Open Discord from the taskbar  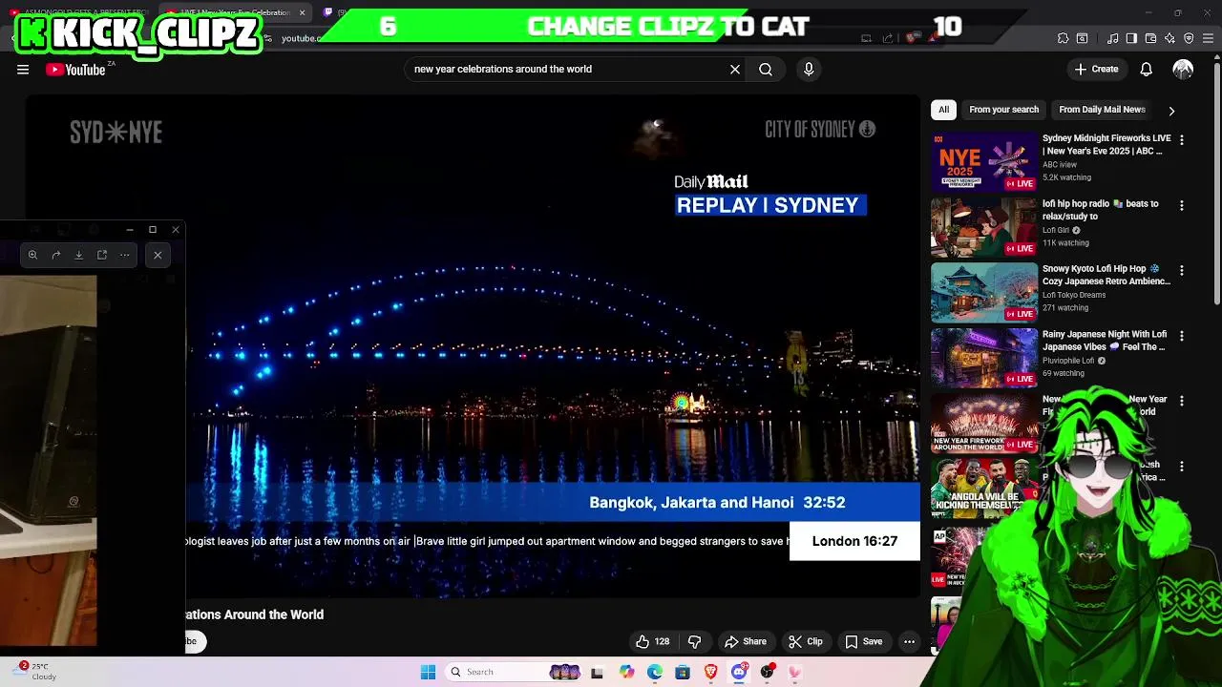tap(739, 672)
